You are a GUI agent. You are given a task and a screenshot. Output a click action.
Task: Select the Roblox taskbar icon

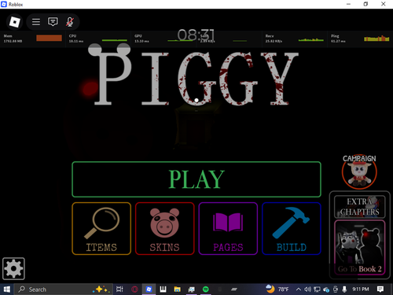click(x=149, y=289)
